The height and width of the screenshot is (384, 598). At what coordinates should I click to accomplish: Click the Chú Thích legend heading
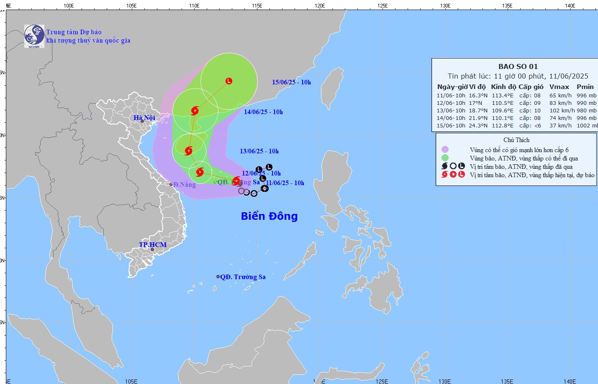click(516, 140)
